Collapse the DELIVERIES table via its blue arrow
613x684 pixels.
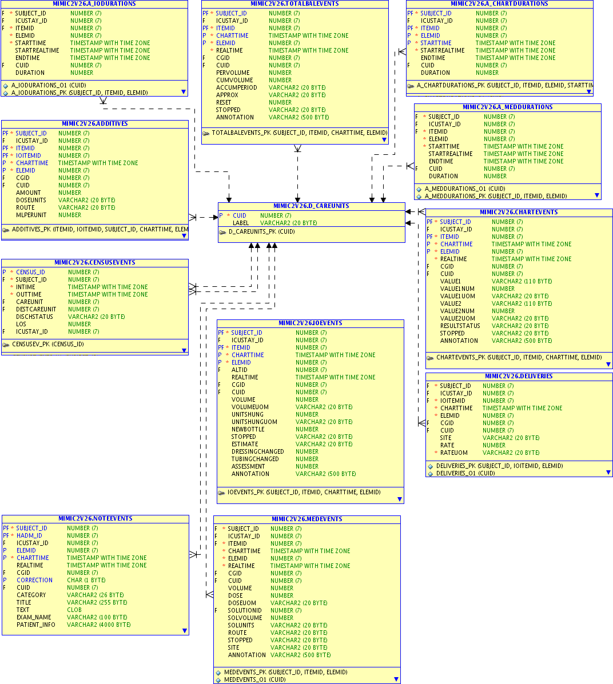tap(608, 471)
